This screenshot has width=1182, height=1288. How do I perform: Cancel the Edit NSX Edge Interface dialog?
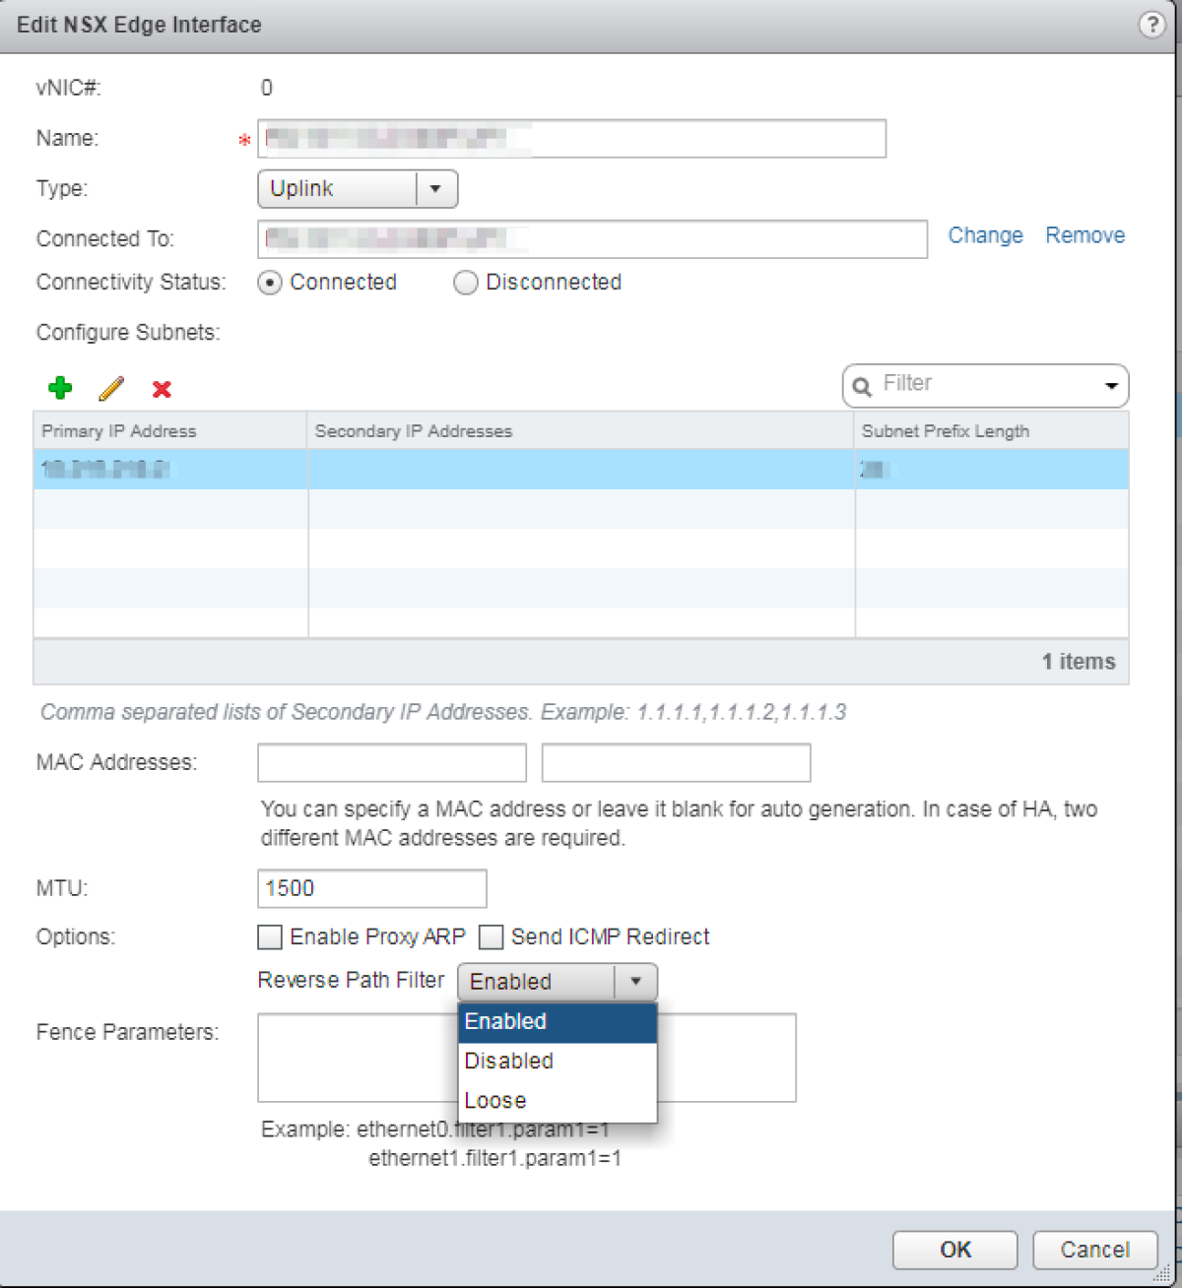pos(1094,1249)
